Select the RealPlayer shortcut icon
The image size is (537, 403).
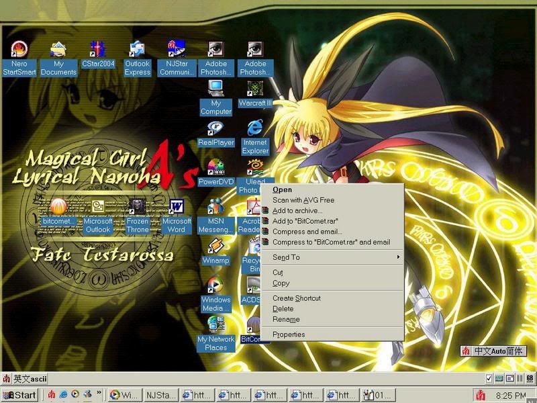click(x=216, y=129)
